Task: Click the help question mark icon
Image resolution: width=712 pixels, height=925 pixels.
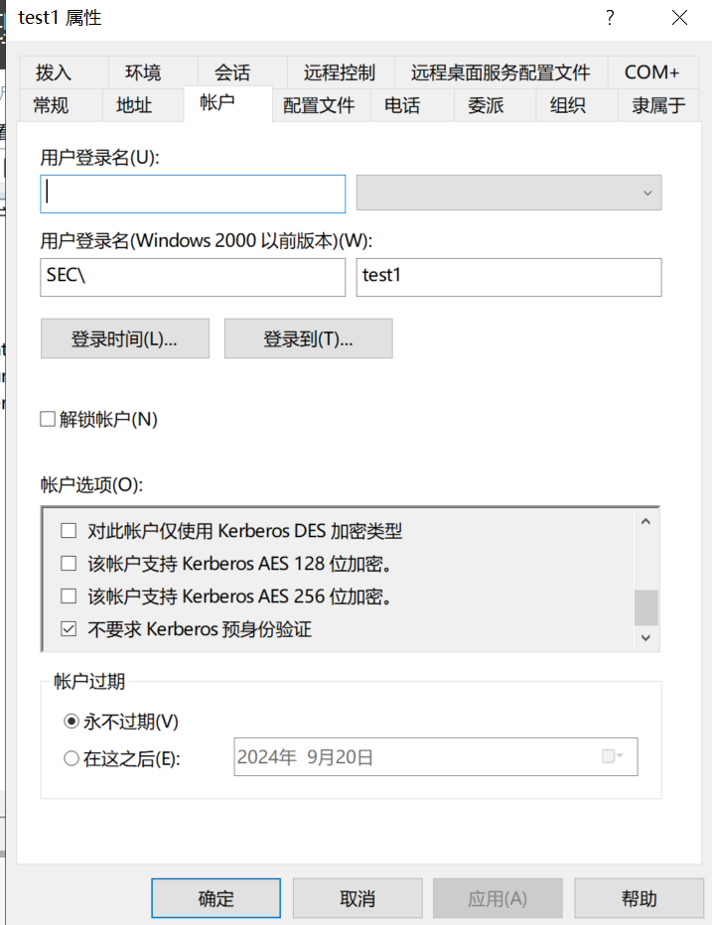Action: pos(610,18)
